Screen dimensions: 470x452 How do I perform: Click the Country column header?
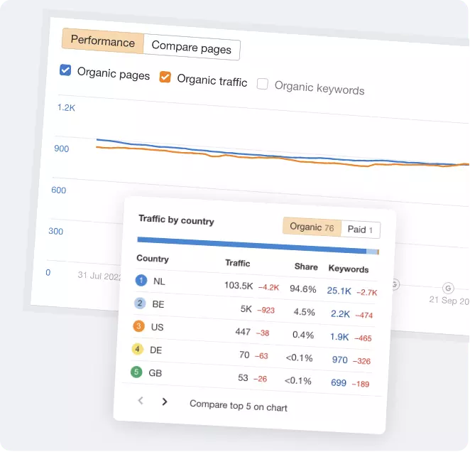pos(153,259)
